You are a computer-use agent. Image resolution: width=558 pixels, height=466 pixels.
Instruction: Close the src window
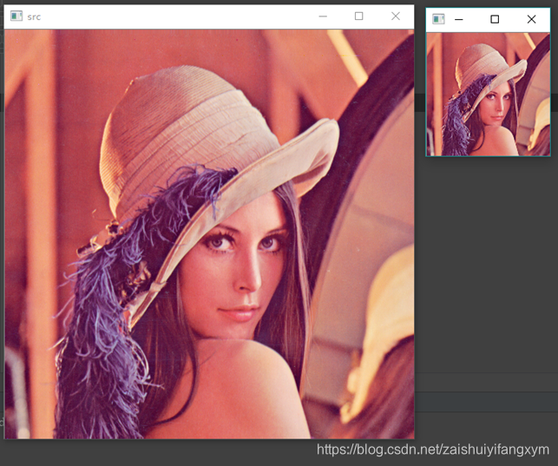[396, 16]
